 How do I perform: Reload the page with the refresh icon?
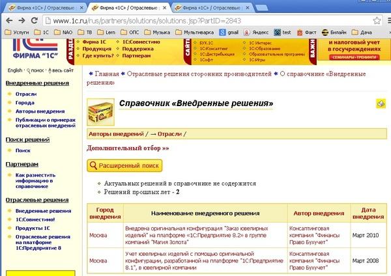34,20
